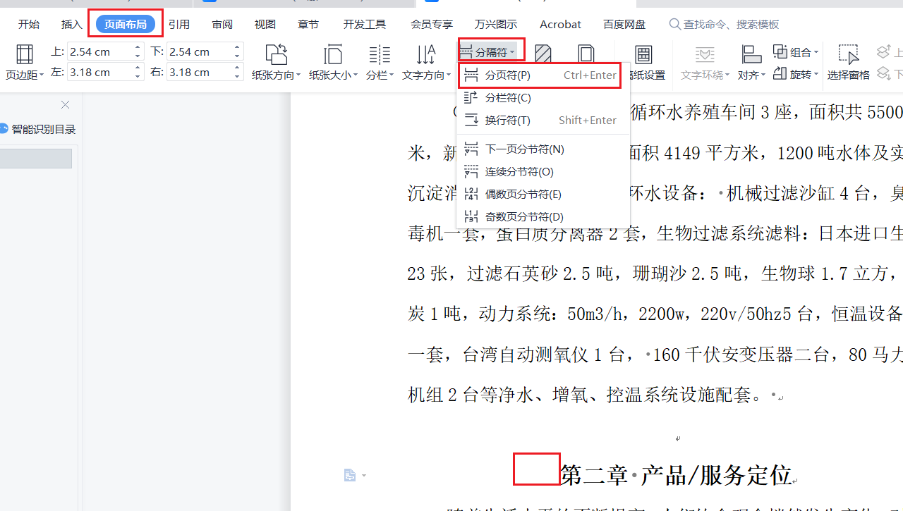Click the align objects icon
This screenshot has width=903, height=511.
click(x=751, y=55)
